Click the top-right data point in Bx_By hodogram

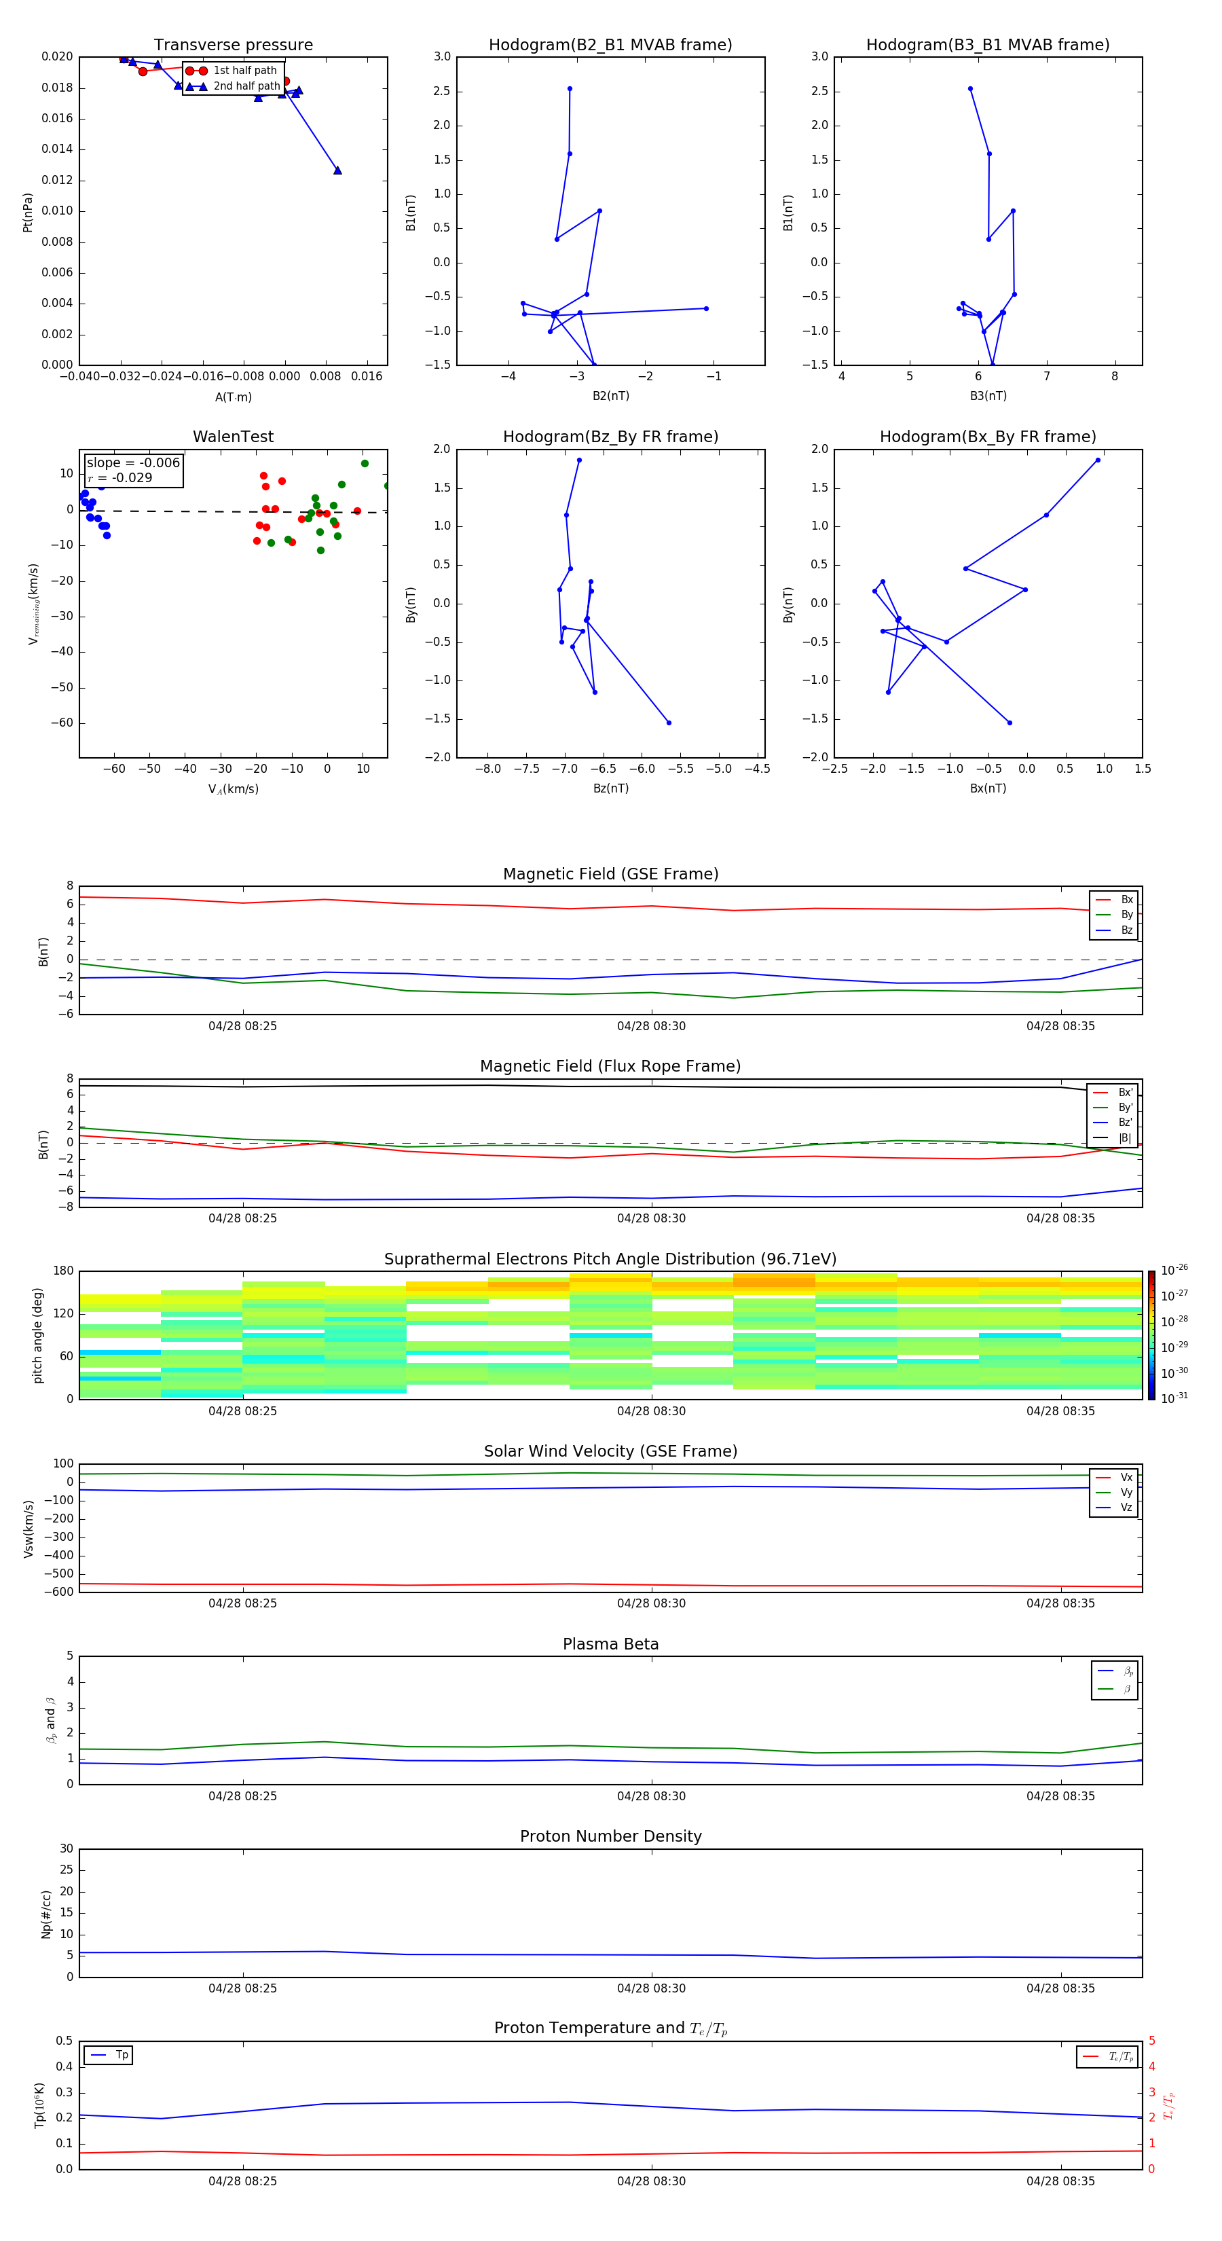[1098, 460]
